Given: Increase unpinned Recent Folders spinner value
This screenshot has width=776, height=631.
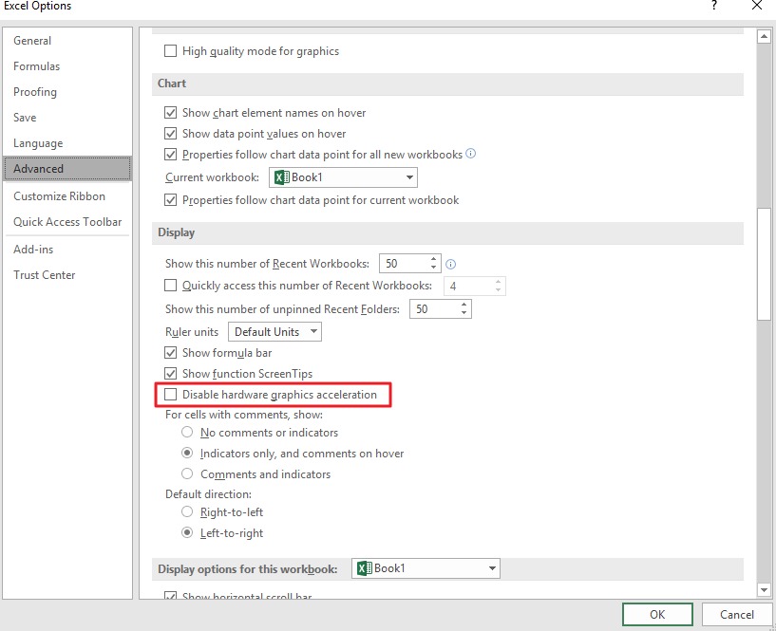Looking at the screenshot, I should (x=464, y=305).
